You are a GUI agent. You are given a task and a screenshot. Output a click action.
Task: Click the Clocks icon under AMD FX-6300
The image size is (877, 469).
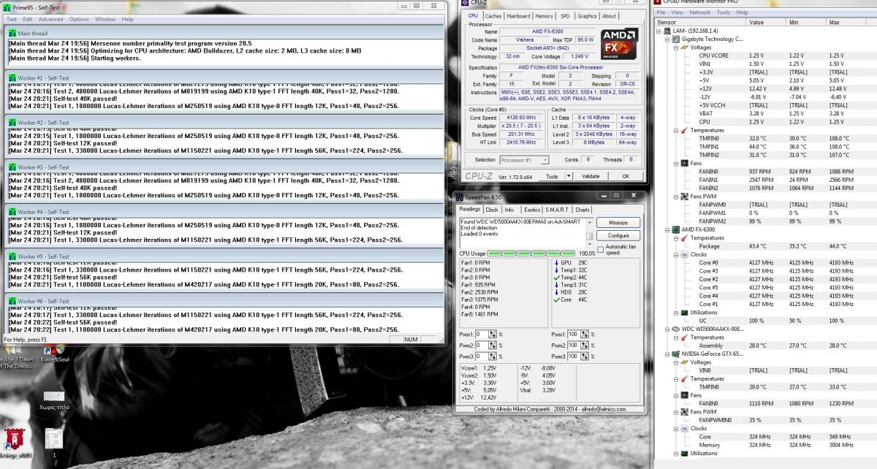685,254
